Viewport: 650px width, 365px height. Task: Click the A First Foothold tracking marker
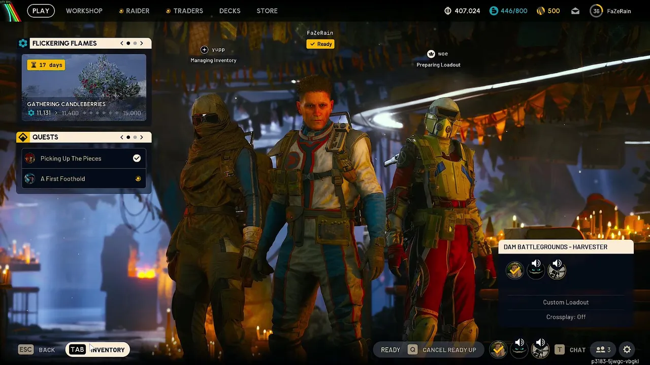point(138,178)
